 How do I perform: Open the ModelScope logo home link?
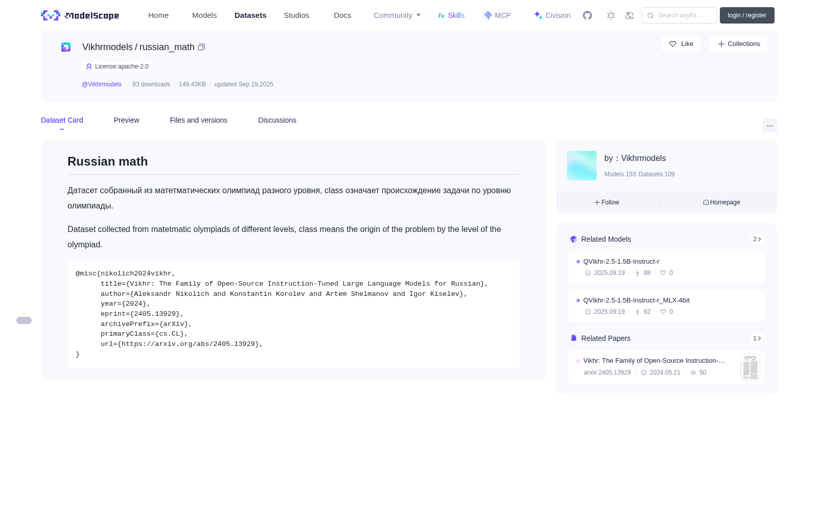pos(80,15)
